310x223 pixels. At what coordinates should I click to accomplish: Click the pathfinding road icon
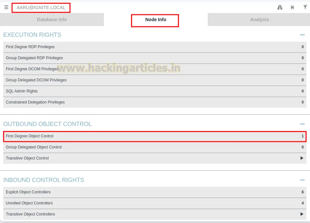(x=280, y=7)
